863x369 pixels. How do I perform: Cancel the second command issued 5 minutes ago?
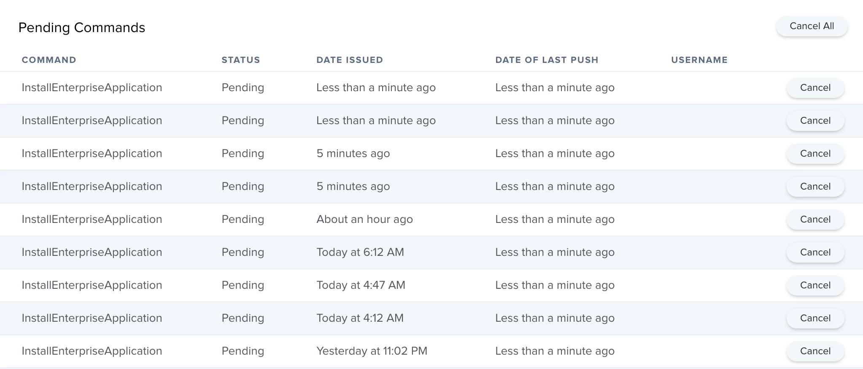pos(815,187)
